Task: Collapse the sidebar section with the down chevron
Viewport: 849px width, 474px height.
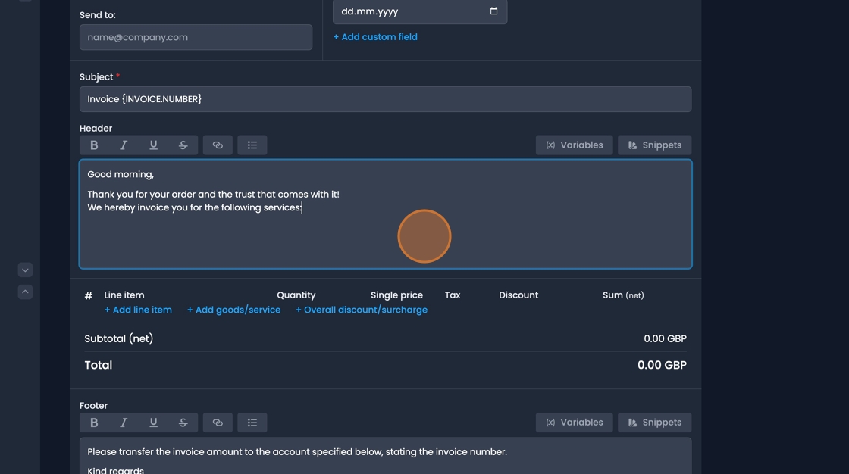Action: click(x=24, y=270)
